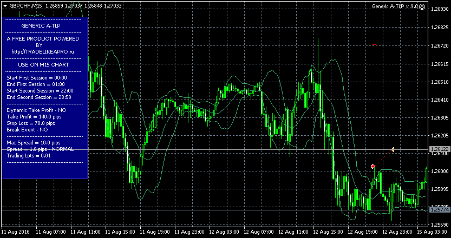Click the 1.26615 price scale value
Image resolution: width=451 pixels, height=238 pixels.
point(440,64)
